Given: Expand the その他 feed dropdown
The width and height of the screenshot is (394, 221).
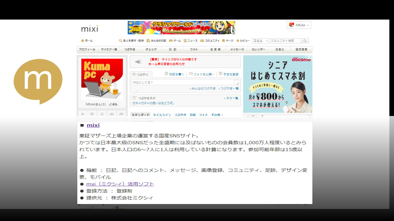Looking at the screenshot, I should click(x=217, y=115).
